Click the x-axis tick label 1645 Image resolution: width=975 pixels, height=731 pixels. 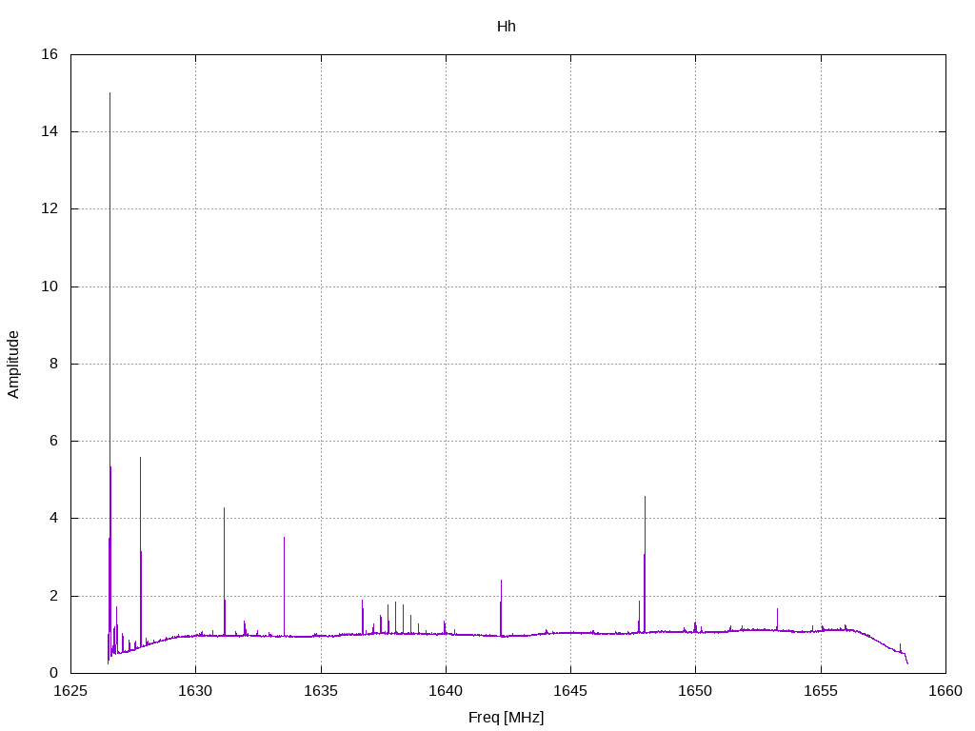(571, 691)
